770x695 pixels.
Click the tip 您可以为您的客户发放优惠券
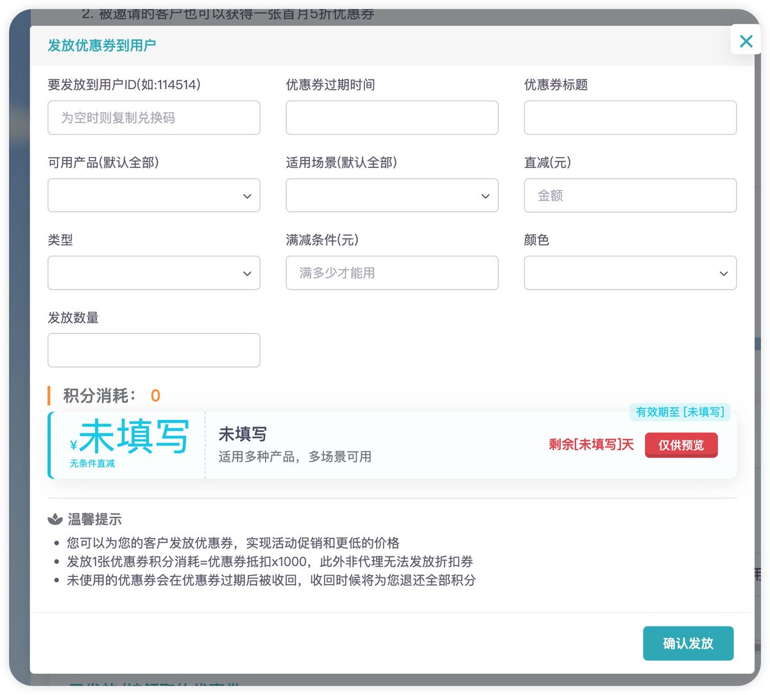coord(233,543)
